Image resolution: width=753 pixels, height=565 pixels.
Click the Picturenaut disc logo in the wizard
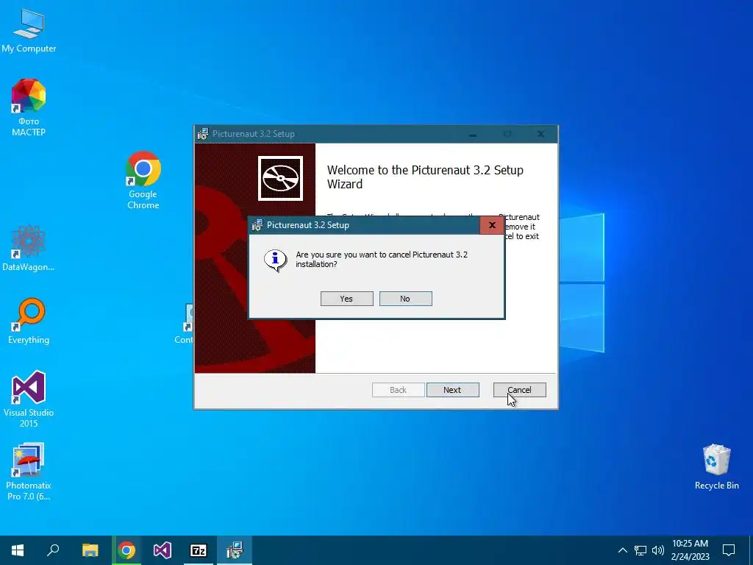[280, 178]
